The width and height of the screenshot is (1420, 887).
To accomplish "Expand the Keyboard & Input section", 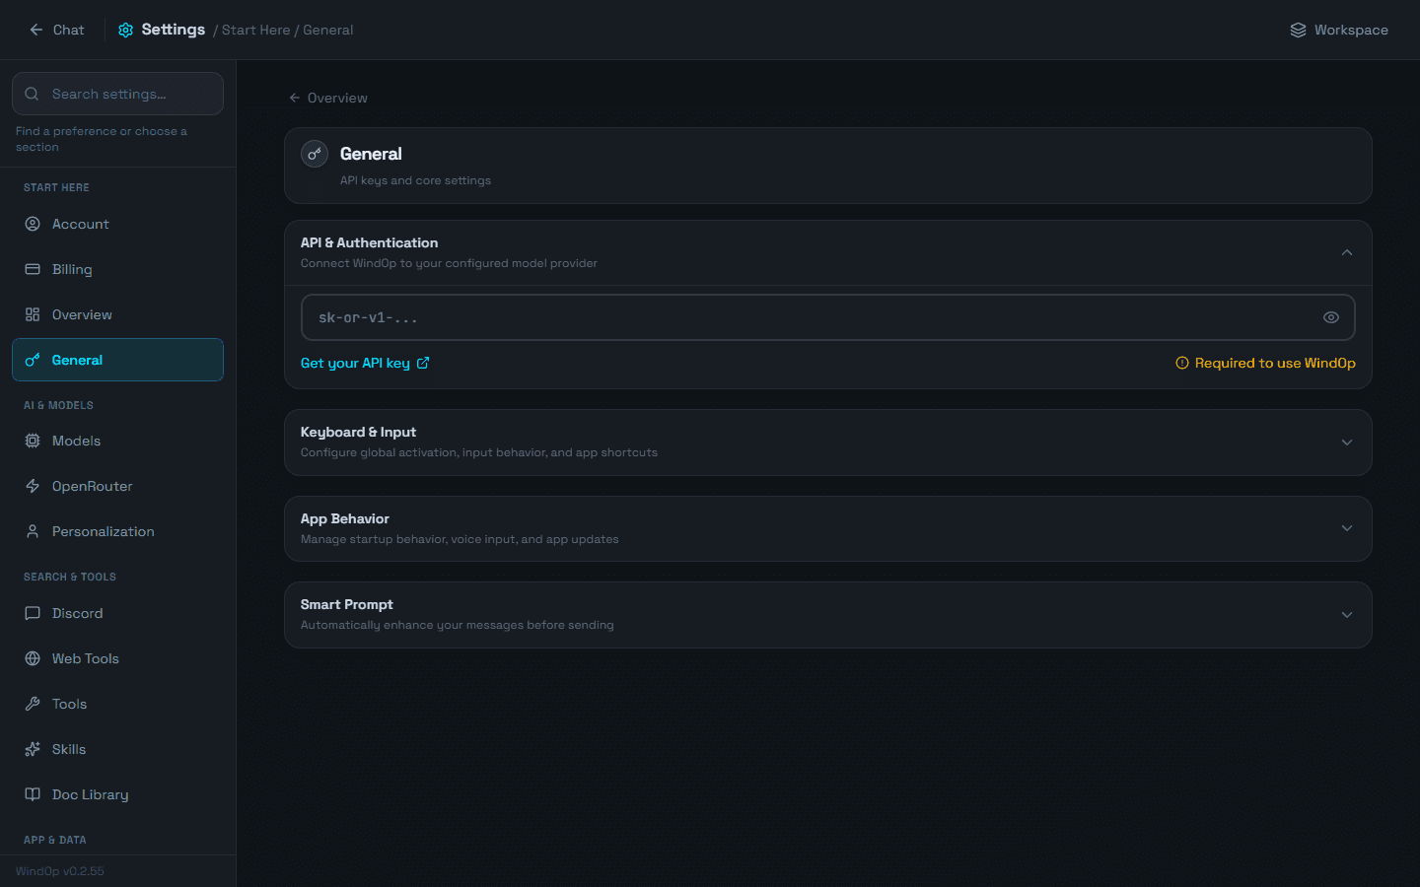I will [x=828, y=443].
